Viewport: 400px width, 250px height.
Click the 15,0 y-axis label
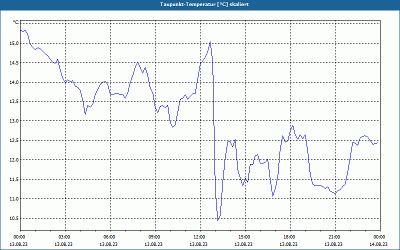click(14, 43)
